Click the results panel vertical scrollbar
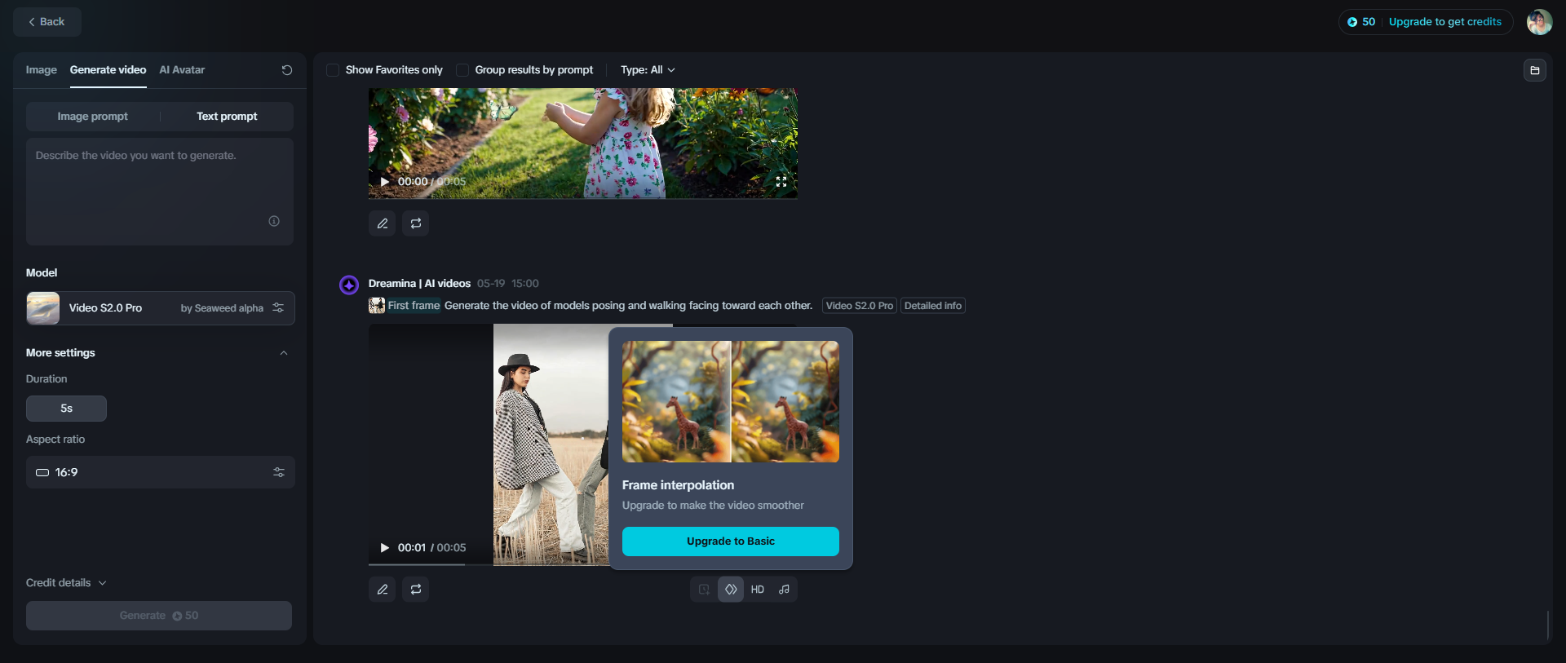The width and height of the screenshot is (1566, 663). click(1547, 625)
